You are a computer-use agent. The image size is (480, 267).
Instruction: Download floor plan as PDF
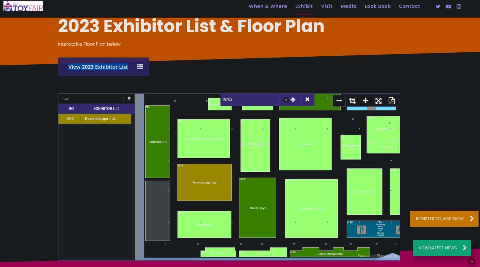(x=391, y=101)
